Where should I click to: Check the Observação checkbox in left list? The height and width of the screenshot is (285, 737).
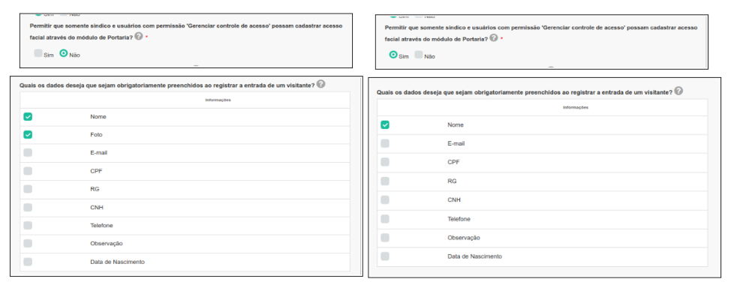tap(28, 243)
